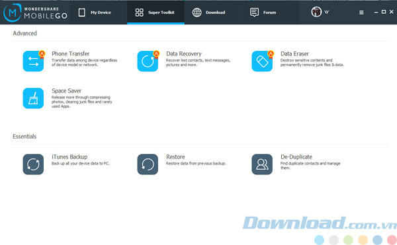
Task: Click the De-Duplicate title text
Action: (x=296, y=157)
